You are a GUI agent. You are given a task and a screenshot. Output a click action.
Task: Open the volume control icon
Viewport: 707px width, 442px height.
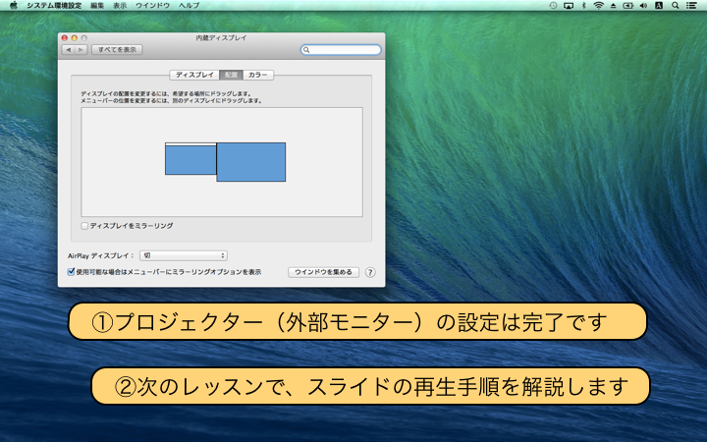tap(643, 6)
